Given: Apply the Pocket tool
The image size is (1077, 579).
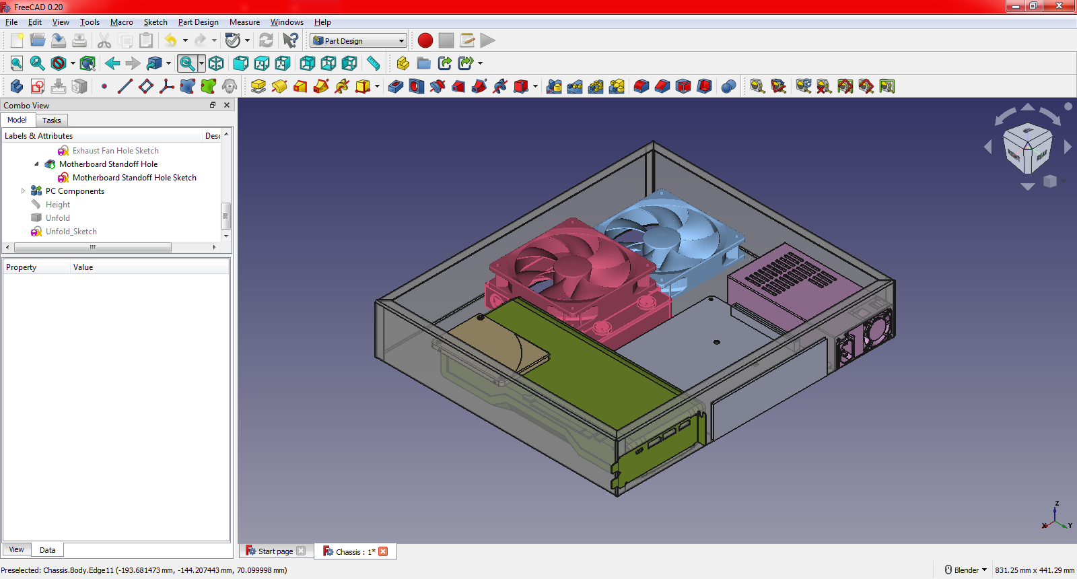Looking at the screenshot, I should pyautogui.click(x=396, y=86).
